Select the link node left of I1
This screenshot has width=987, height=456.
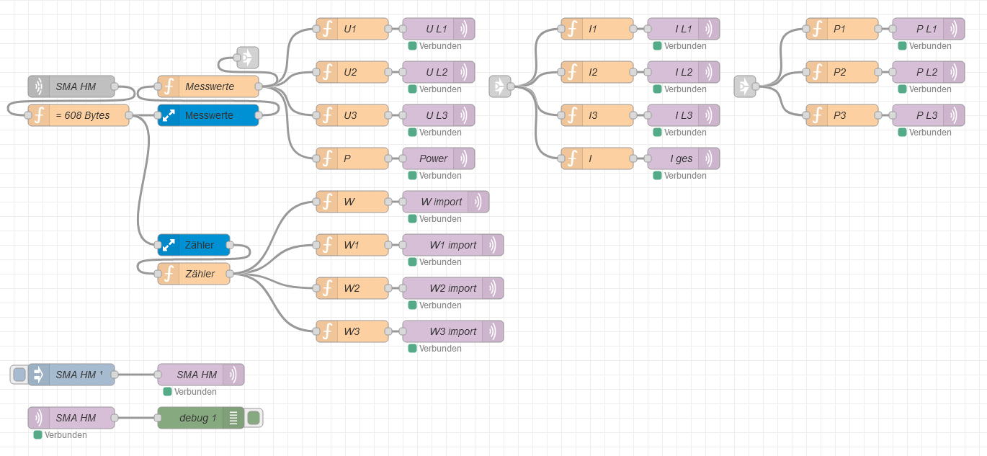499,86
